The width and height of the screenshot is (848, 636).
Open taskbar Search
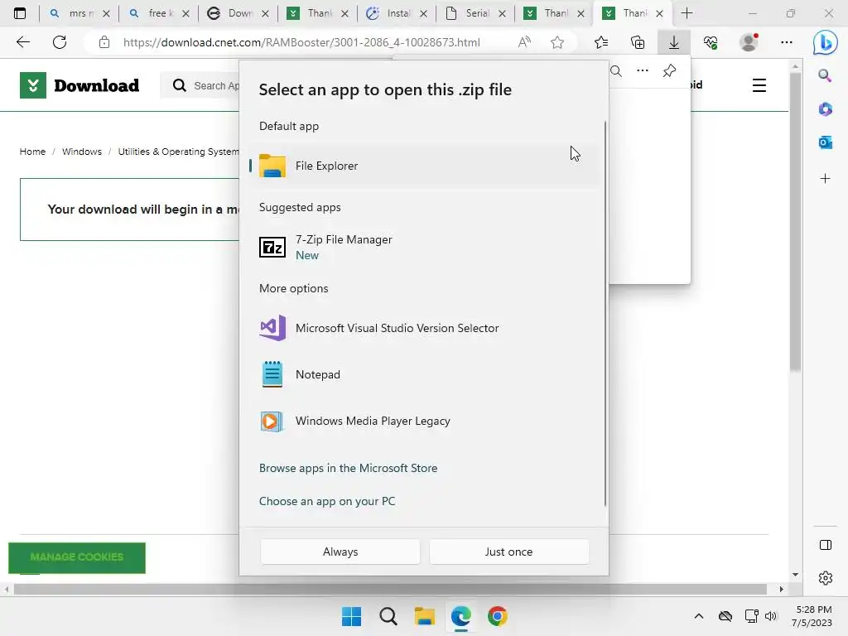coord(388,616)
